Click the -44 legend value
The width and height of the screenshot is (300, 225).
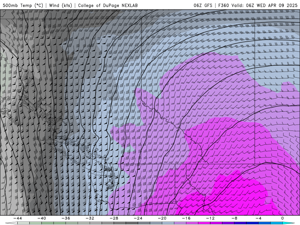pyautogui.click(x=18, y=218)
